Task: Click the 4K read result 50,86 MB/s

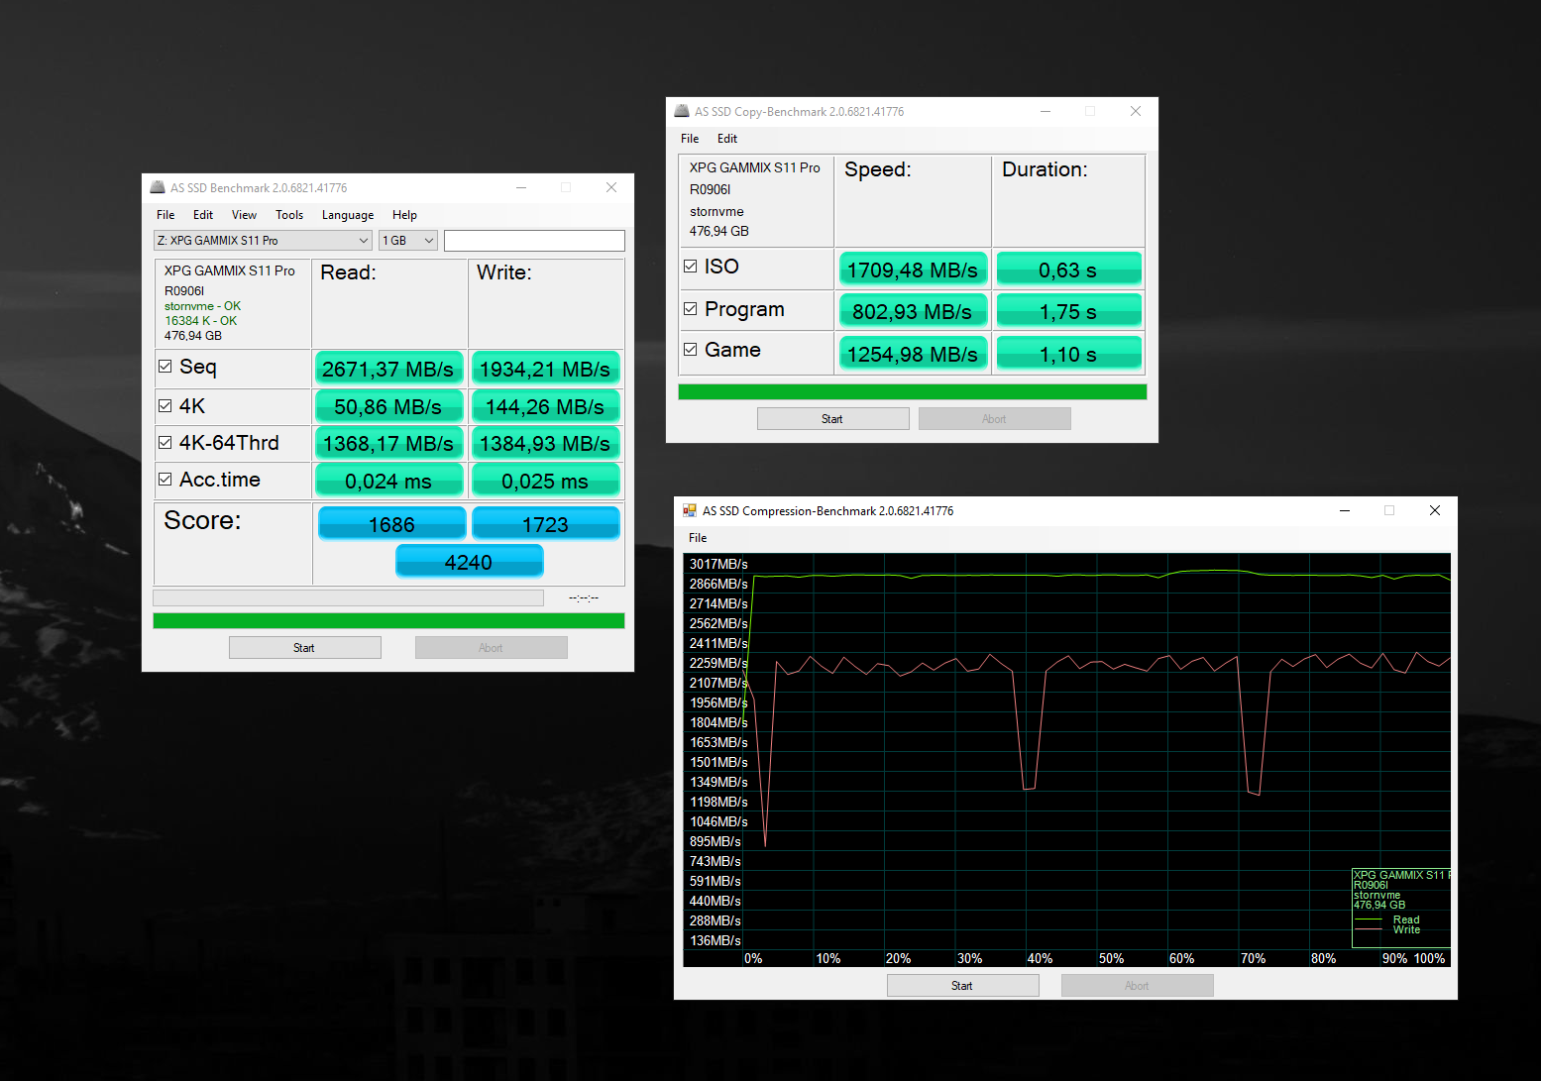Action: tap(388, 406)
